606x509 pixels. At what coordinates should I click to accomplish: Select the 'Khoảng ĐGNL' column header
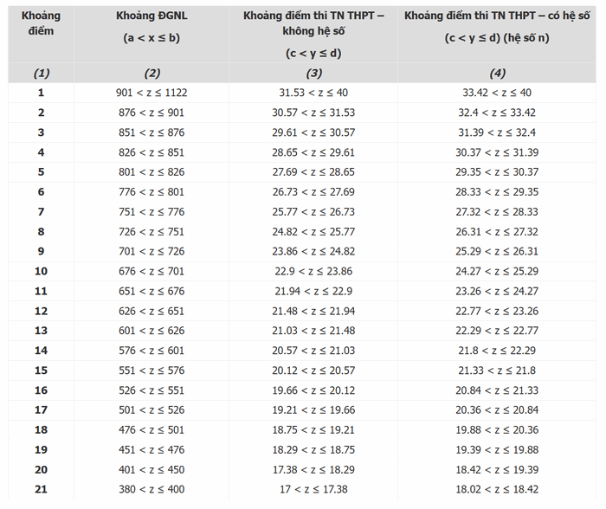click(151, 27)
